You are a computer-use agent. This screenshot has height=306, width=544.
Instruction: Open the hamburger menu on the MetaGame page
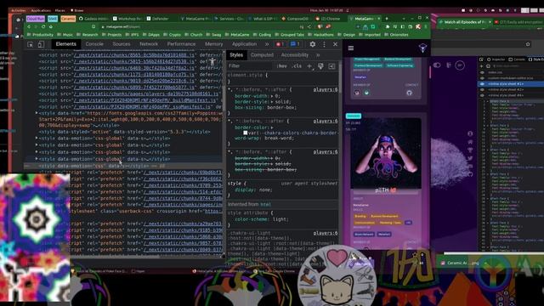[351, 48]
